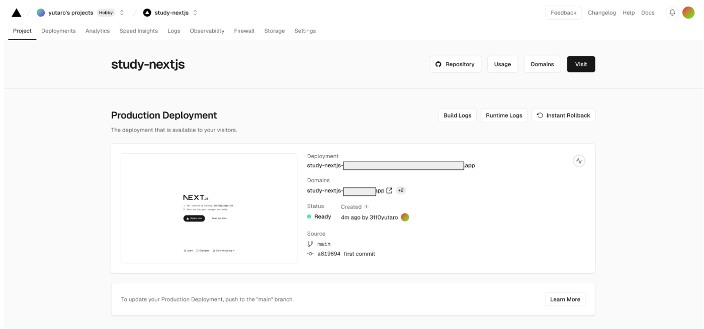704x329 pixels.
Task: View the Build Logs
Action: [x=458, y=116]
